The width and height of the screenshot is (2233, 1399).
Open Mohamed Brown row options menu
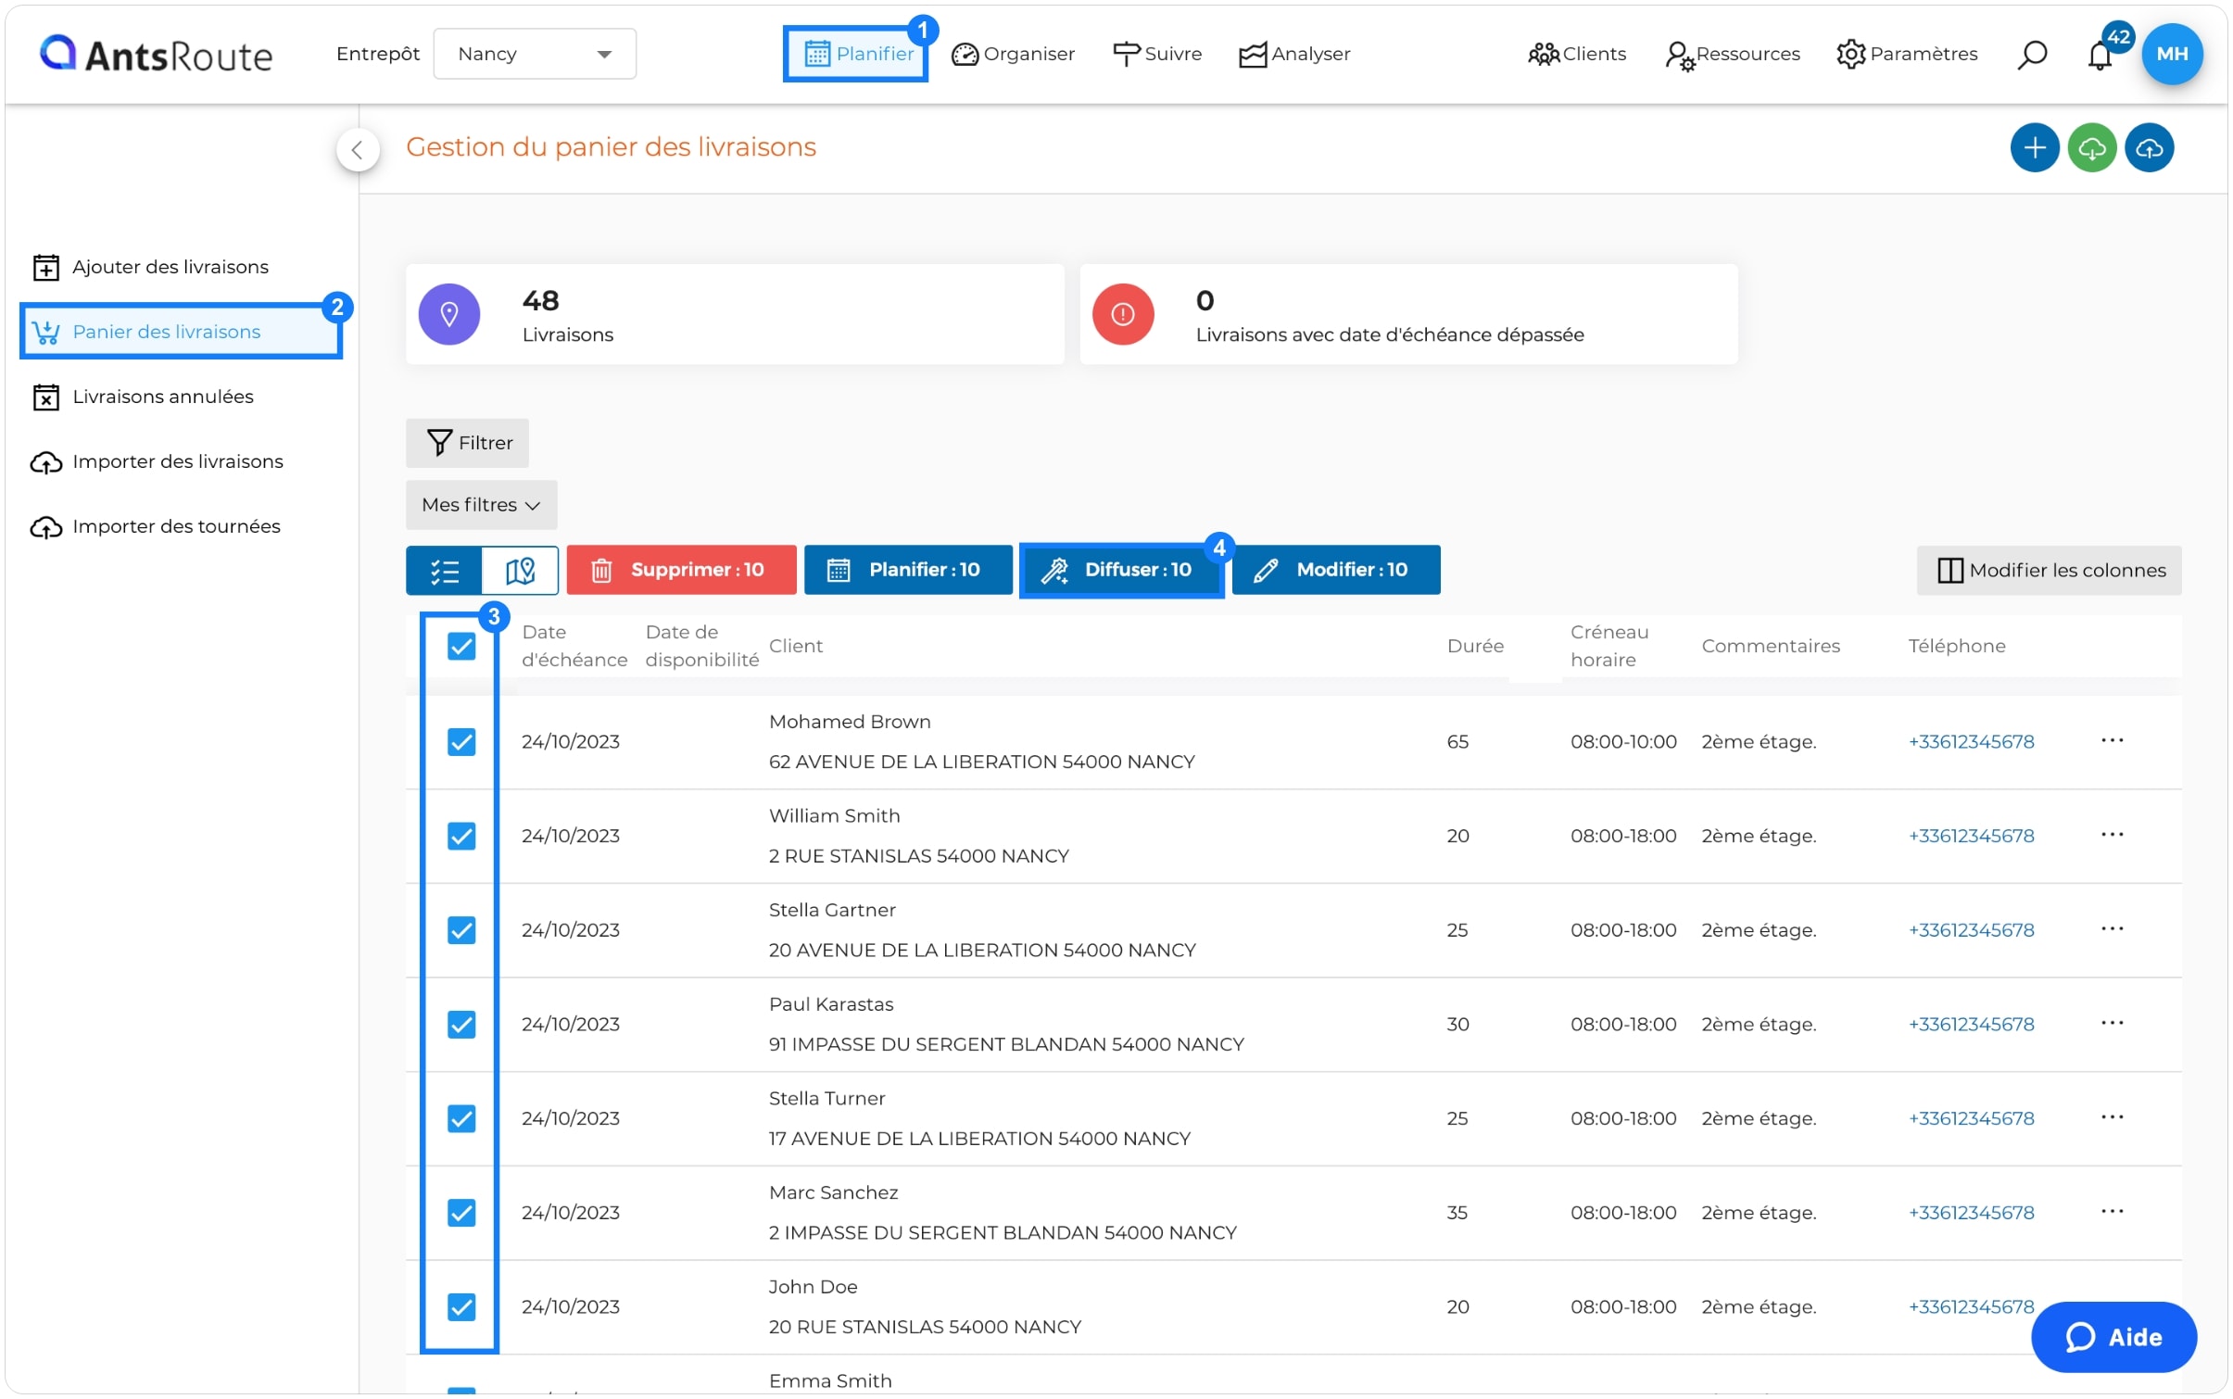(2111, 740)
